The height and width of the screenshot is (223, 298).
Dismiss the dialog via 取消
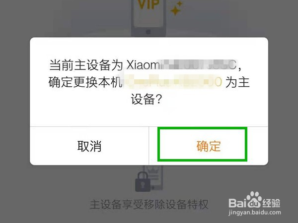coord(89,146)
